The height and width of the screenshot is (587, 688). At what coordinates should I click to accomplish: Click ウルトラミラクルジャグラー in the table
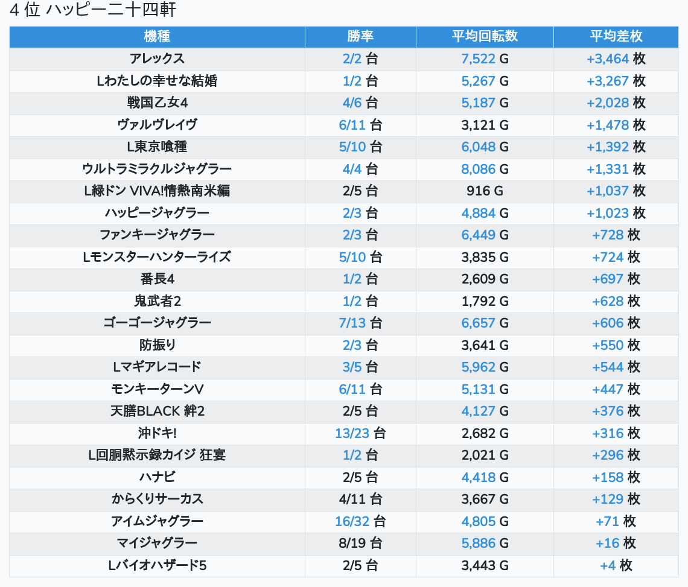pos(157,169)
